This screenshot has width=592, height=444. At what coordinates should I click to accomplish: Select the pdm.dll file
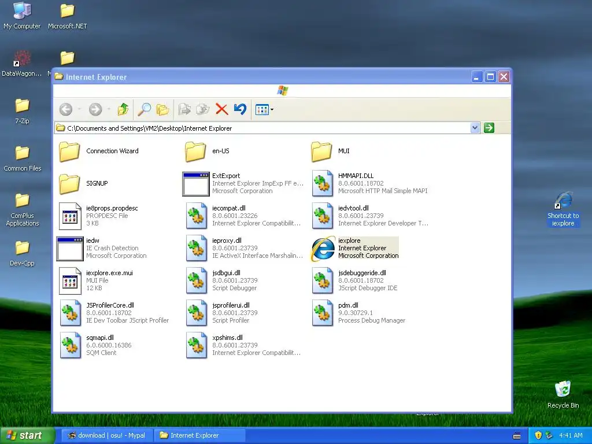(x=358, y=313)
